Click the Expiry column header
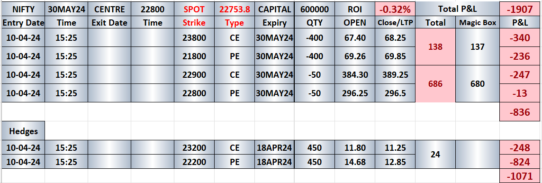The height and width of the screenshot is (183, 542). [x=274, y=23]
